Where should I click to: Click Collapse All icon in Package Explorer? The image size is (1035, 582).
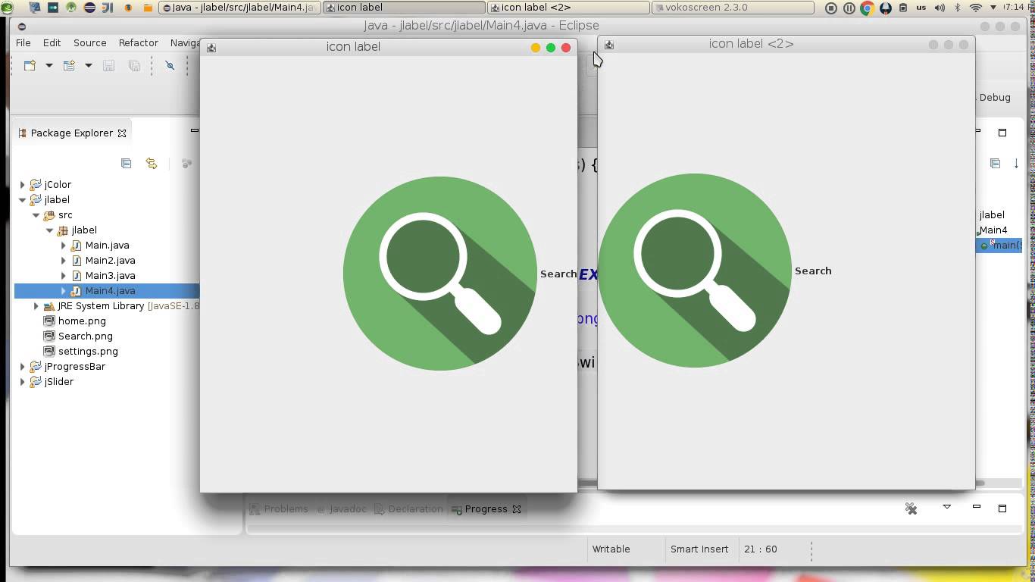tap(127, 163)
